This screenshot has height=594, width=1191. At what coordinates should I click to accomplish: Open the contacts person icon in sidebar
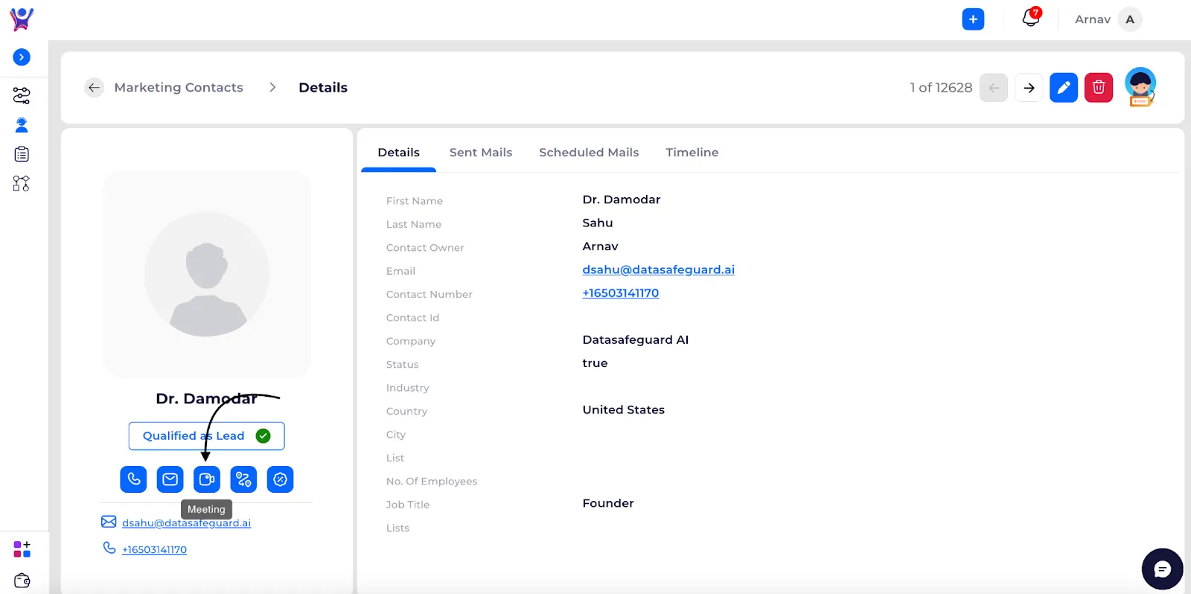pos(22,125)
